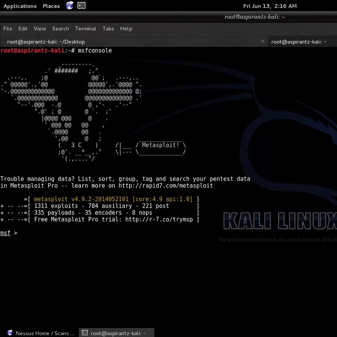Image resolution: width=337 pixels, height=337 pixels.
Task: Open the Help menu
Action: click(126, 28)
